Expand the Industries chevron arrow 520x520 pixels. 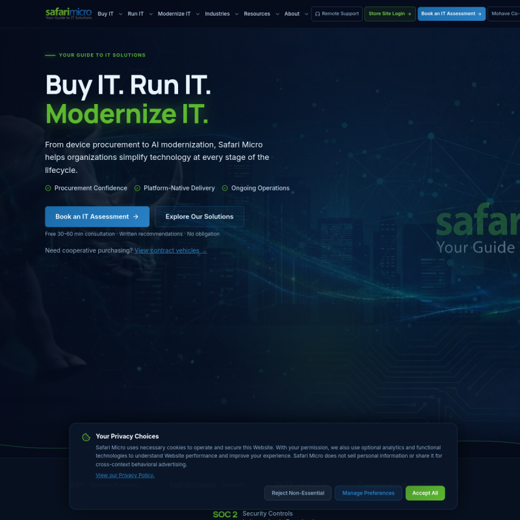(x=237, y=14)
